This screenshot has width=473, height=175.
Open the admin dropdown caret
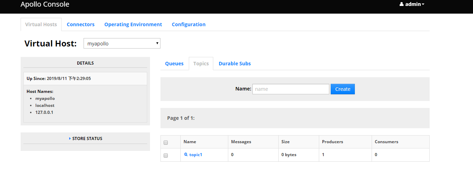[423, 5]
